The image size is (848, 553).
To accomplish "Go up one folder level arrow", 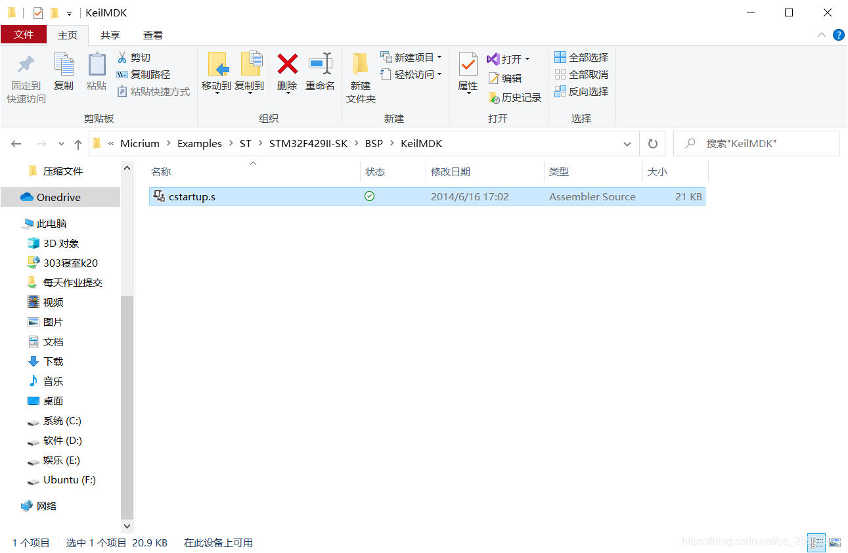I will (x=78, y=144).
